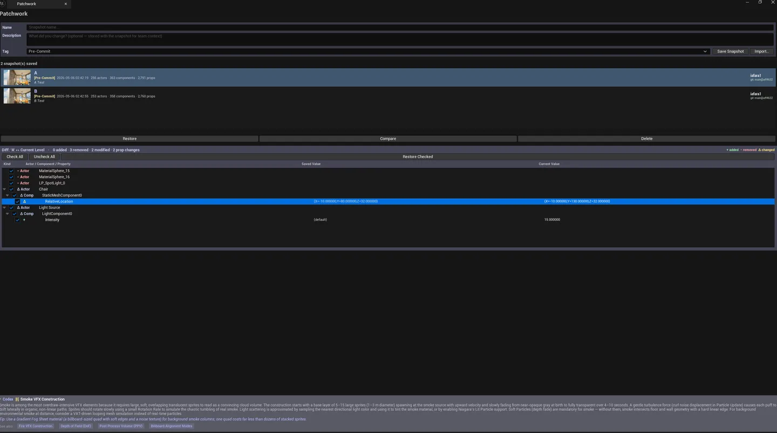Uncheck the LightComponent0 checkbox
The height and width of the screenshot is (433, 777).
pos(15,214)
